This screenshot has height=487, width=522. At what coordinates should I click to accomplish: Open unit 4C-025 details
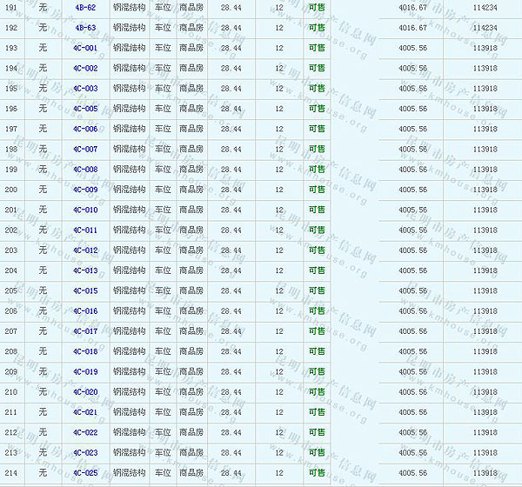pos(85,473)
